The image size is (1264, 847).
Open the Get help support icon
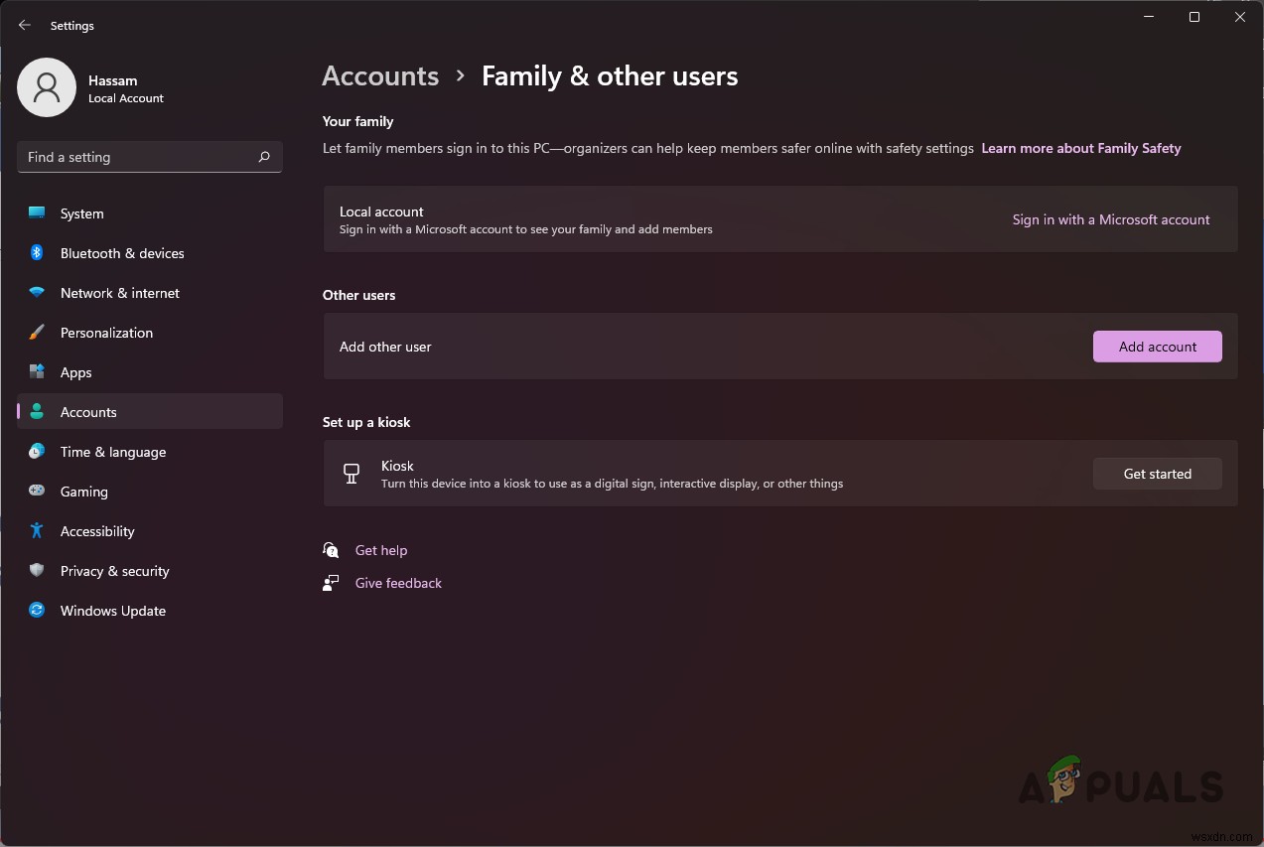pos(331,550)
